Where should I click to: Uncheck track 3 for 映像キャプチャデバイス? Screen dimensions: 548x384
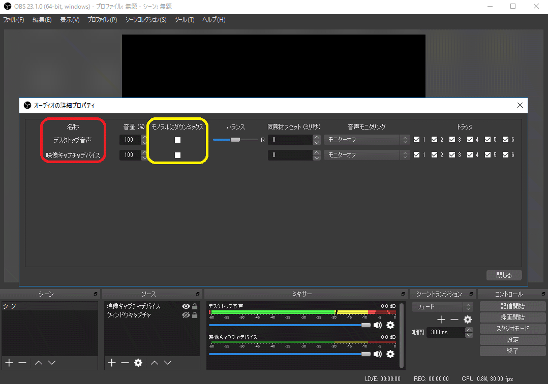pyautogui.click(x=452, y=155)
